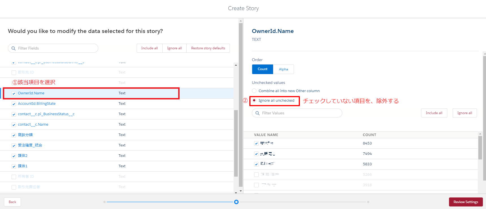
Task: Sort by the COUNT column header
Action: point(369,135)
